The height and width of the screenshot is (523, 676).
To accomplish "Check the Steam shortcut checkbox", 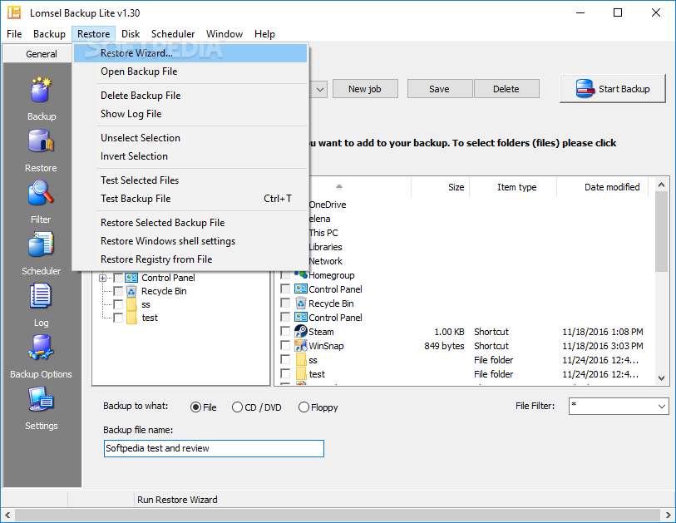I will coord(285,331).
